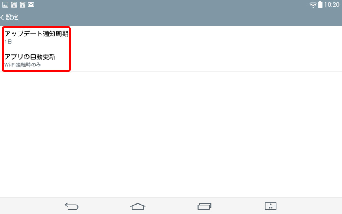Tap the Wi-Fi接続時のみ auto-update value
Viewport: 342px width, 214px height.
[x=23, y=65]
